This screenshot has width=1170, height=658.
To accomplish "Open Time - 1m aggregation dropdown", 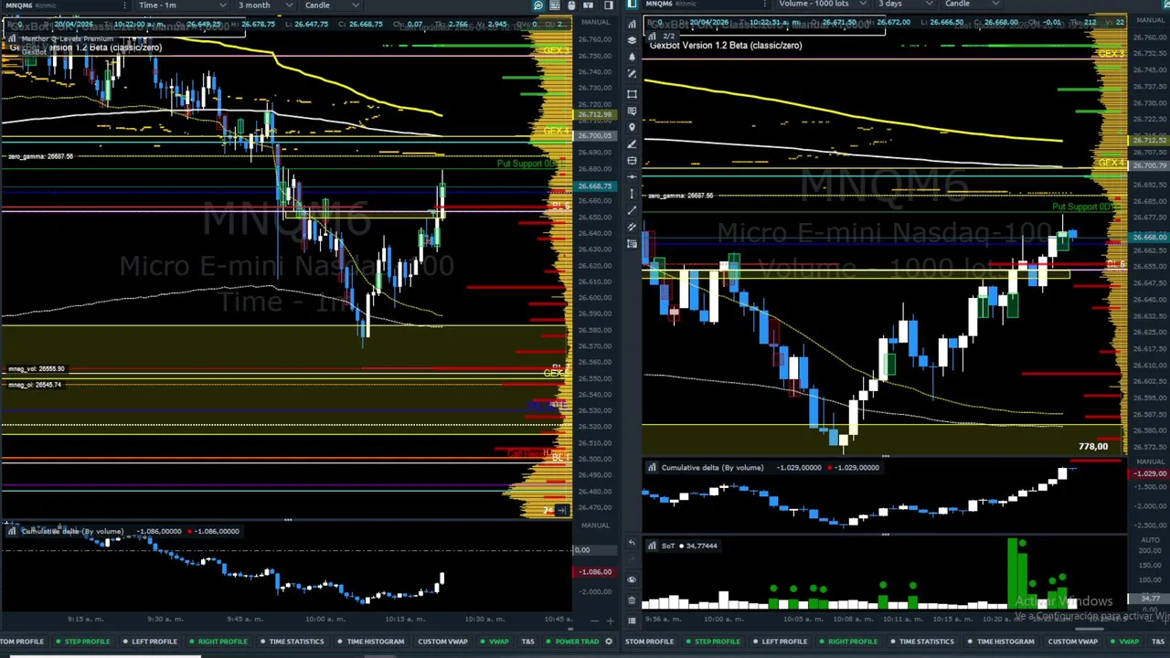I will (182, 5).
